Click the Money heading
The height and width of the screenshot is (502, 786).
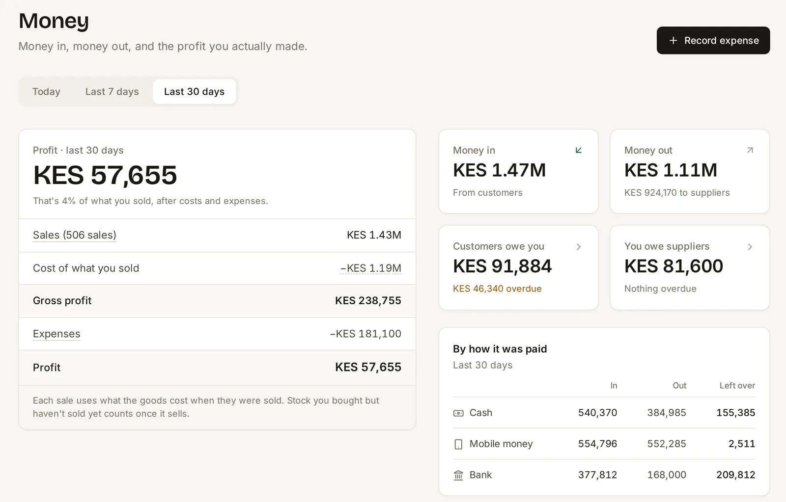54,21
